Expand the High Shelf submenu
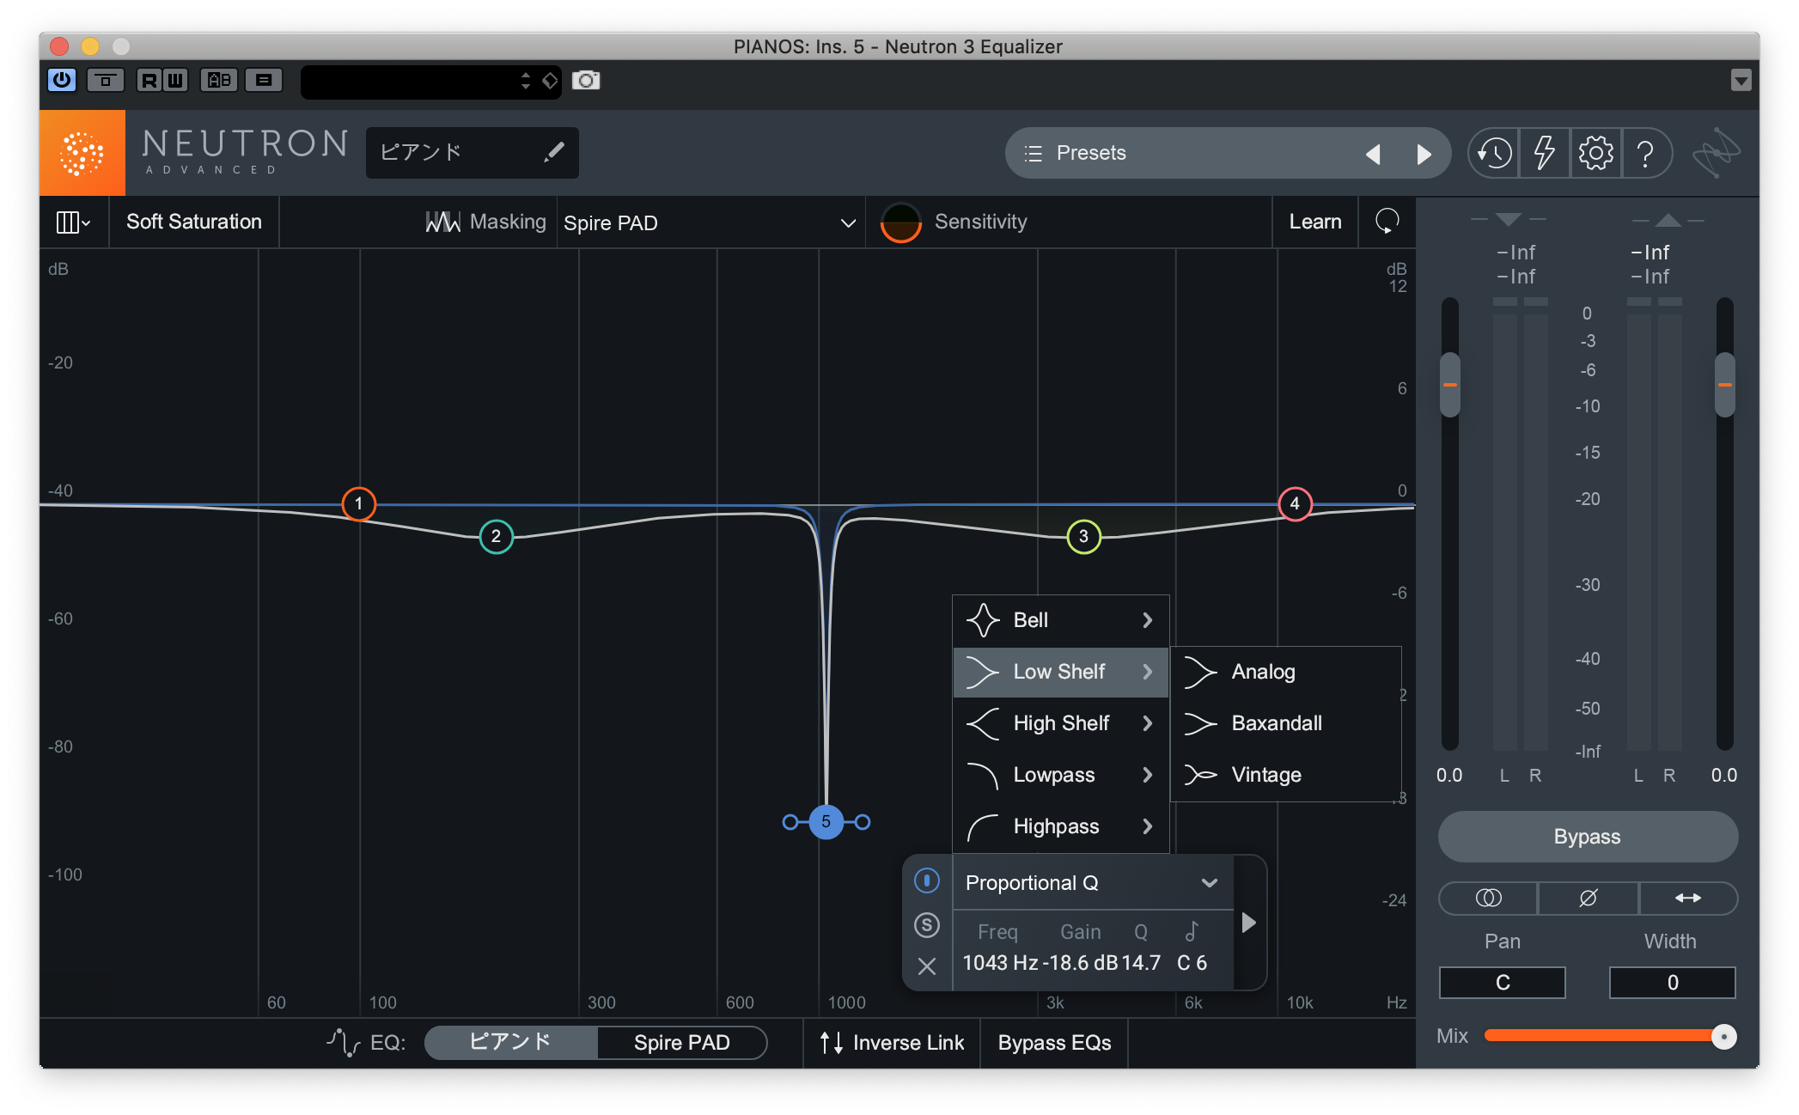Screen dimensions: 1799x1115 click(1060, 723)
